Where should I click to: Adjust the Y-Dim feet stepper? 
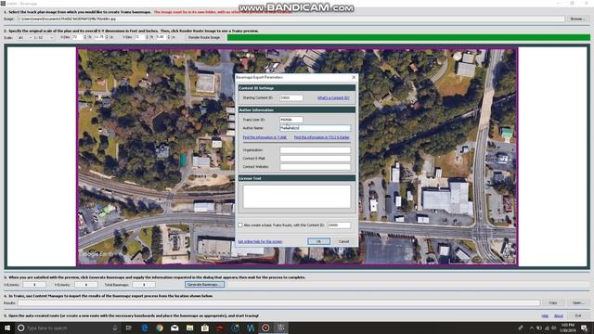point(147,37)
